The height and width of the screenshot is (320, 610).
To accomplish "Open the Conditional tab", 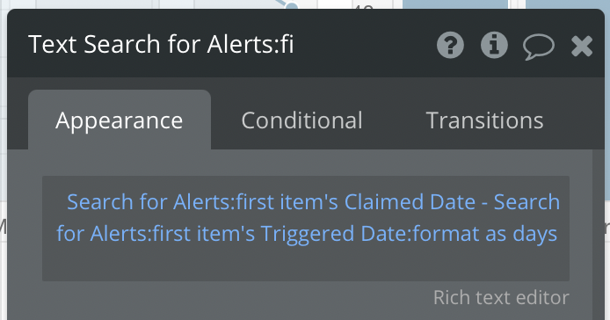I will 301,120.
